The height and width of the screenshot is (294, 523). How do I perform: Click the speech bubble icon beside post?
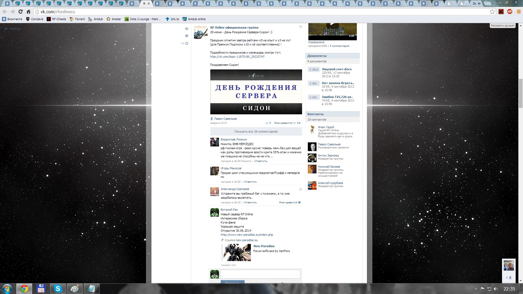click(187, 36)
